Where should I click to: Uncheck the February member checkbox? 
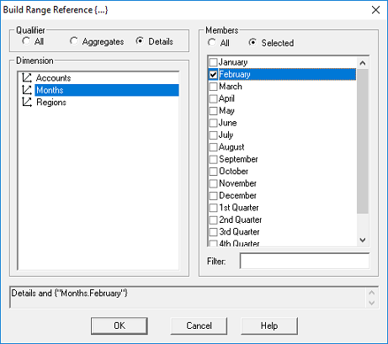click(x=213, y=74)
